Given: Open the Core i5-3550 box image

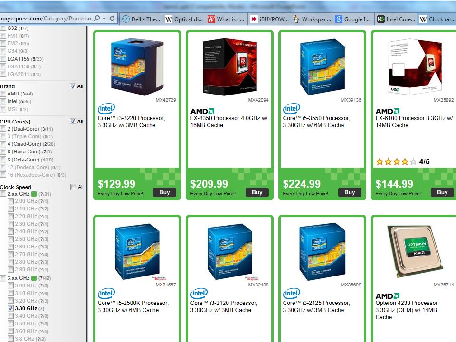Looking at the screenshot, I should [322, 67].
